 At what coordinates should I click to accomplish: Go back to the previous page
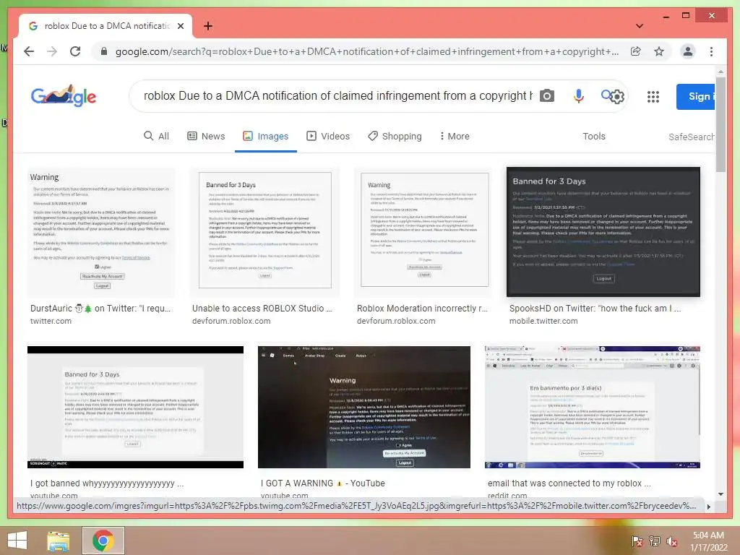point(29,51)
